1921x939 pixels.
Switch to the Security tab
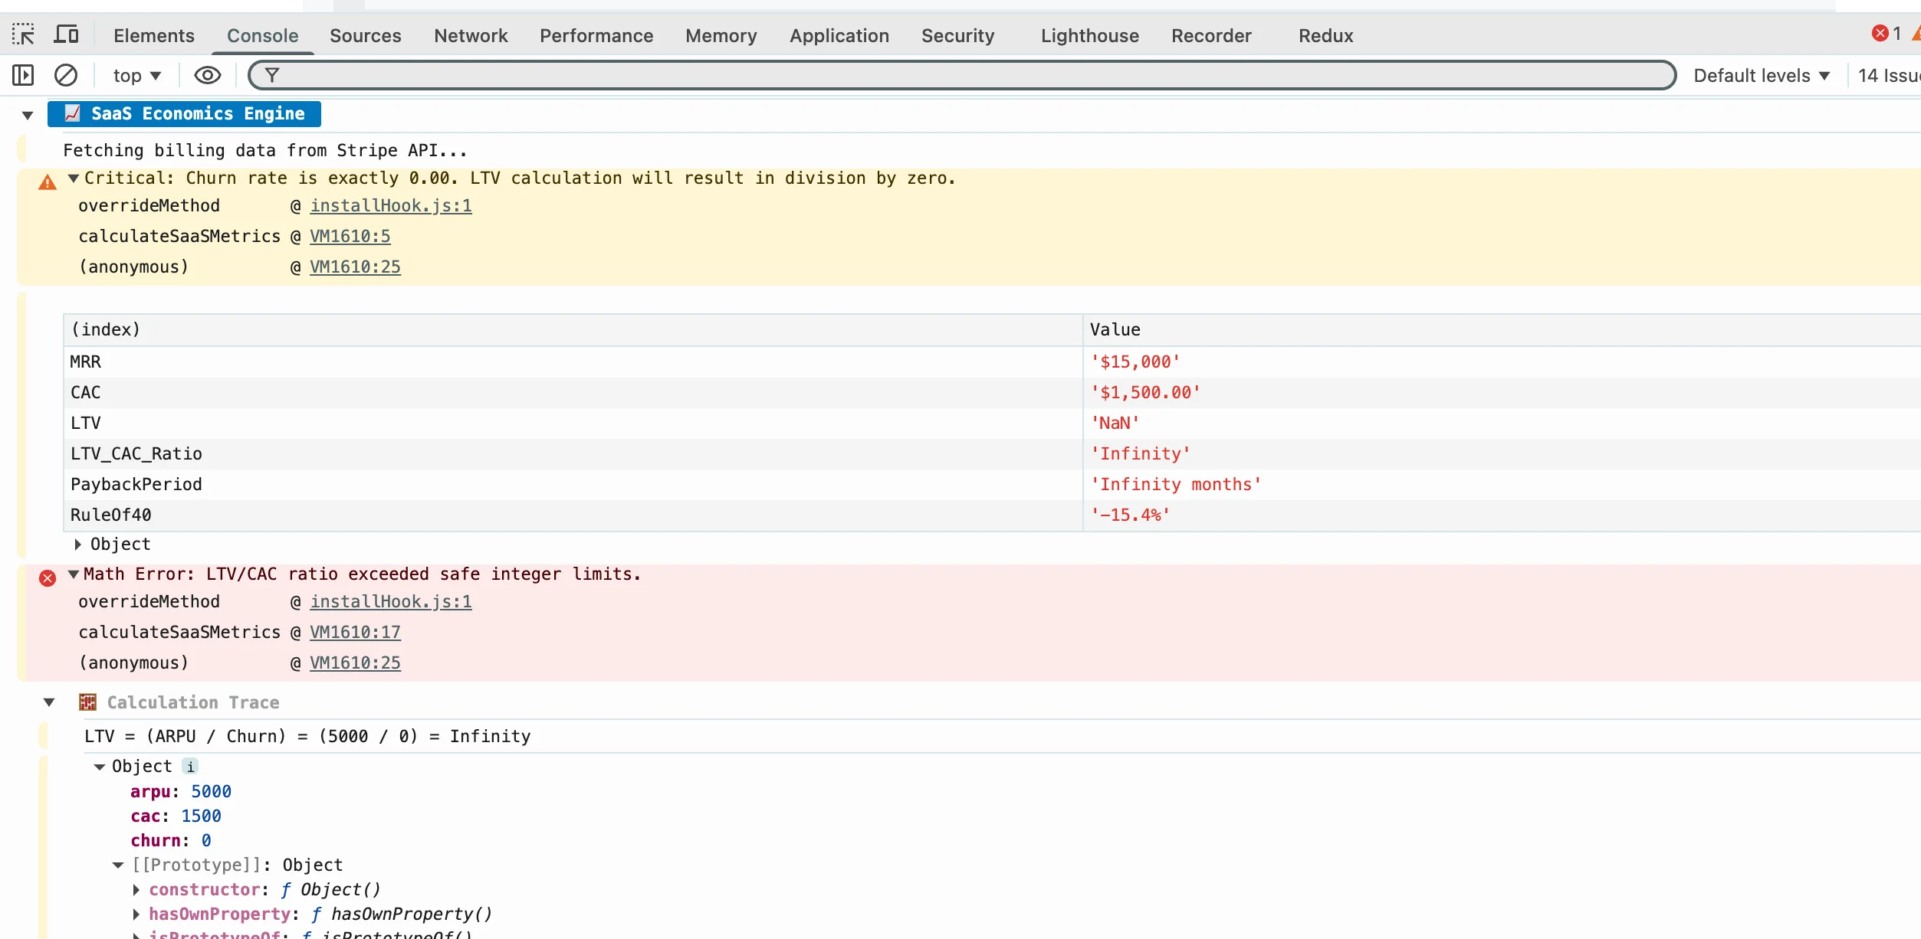(x=957, y=35)
